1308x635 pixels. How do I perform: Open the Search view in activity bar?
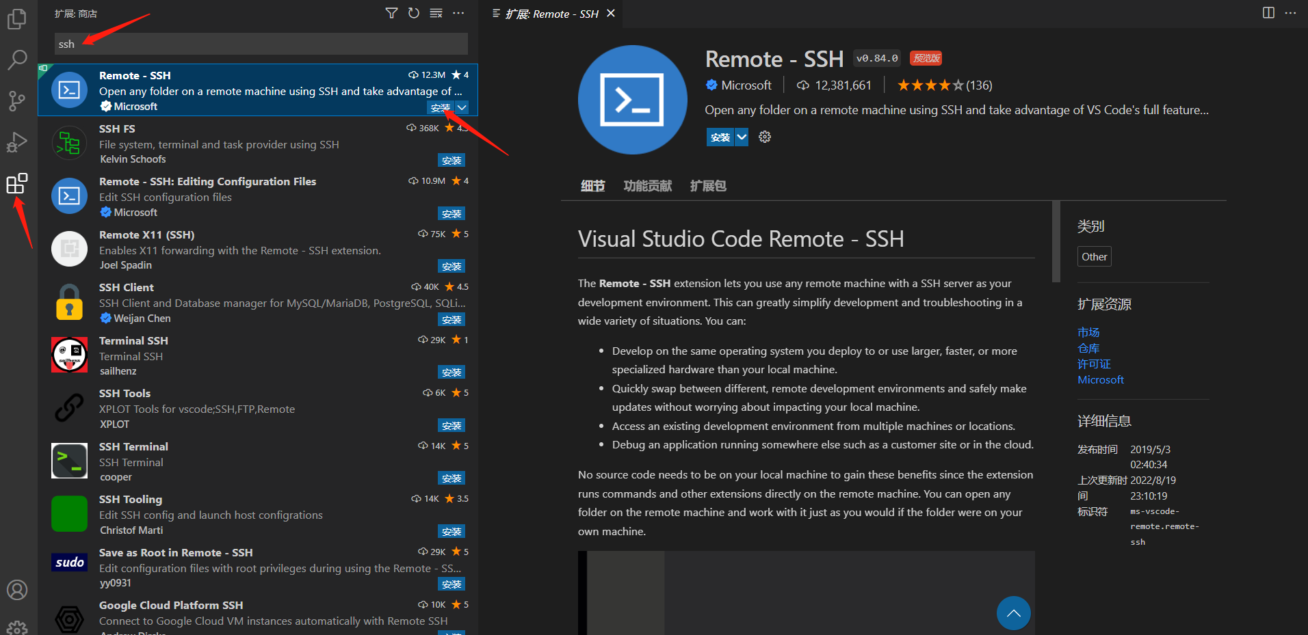tap(16, 60)
